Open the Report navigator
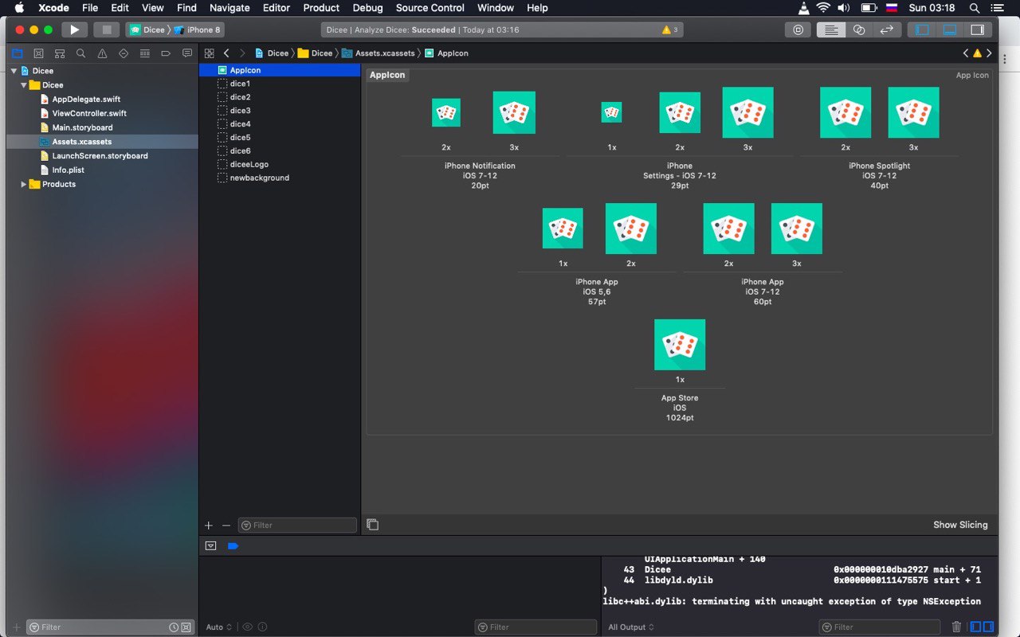The width and height of the screenshot is (1020, 637). (187, 53)
